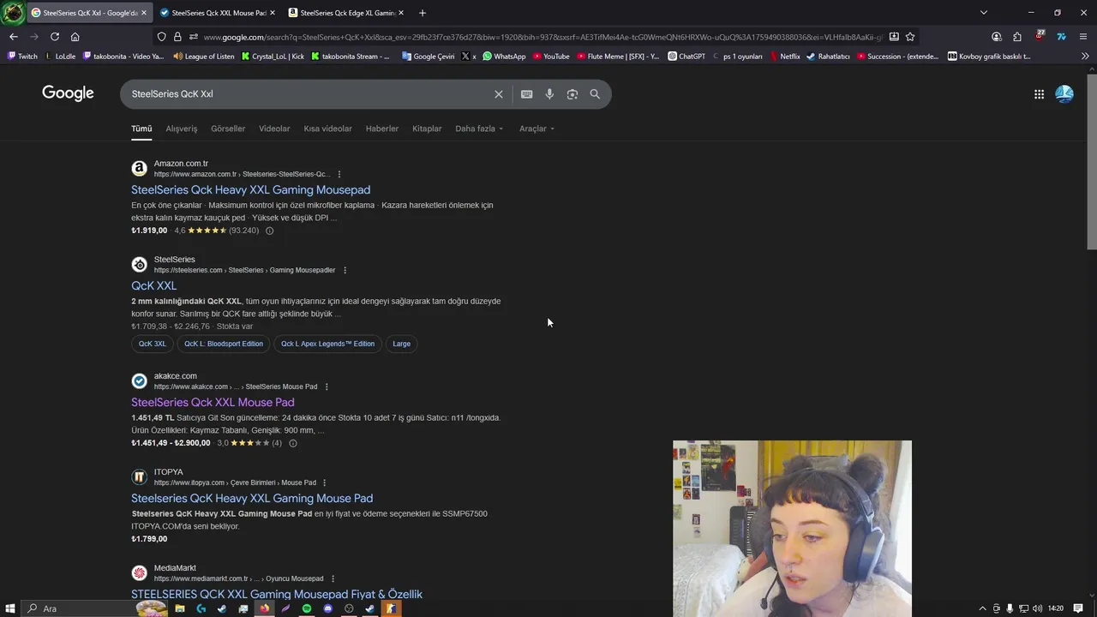Screen dimensions: 1097x617
Task: Open SteelSeries Qck Heavy XXL Gaming Mousepad link
Action: pos(251,189)
